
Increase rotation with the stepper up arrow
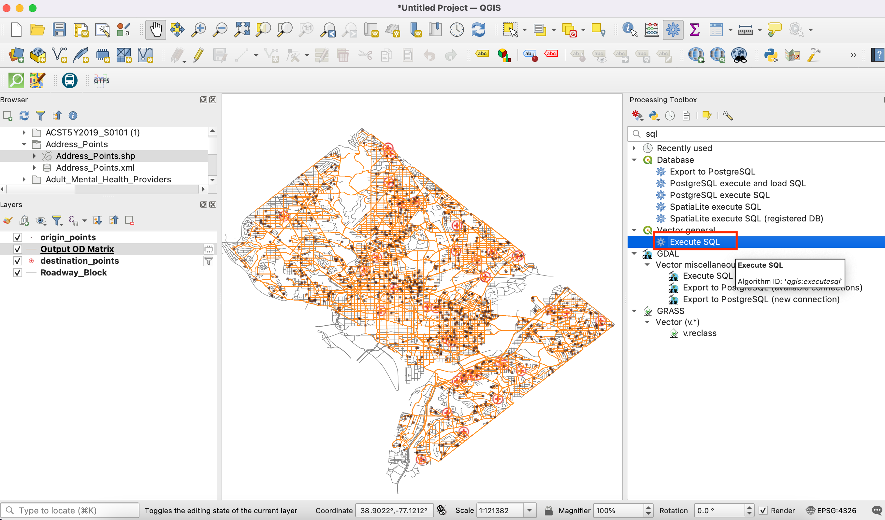pyautogui.click(x=749, y=507)
